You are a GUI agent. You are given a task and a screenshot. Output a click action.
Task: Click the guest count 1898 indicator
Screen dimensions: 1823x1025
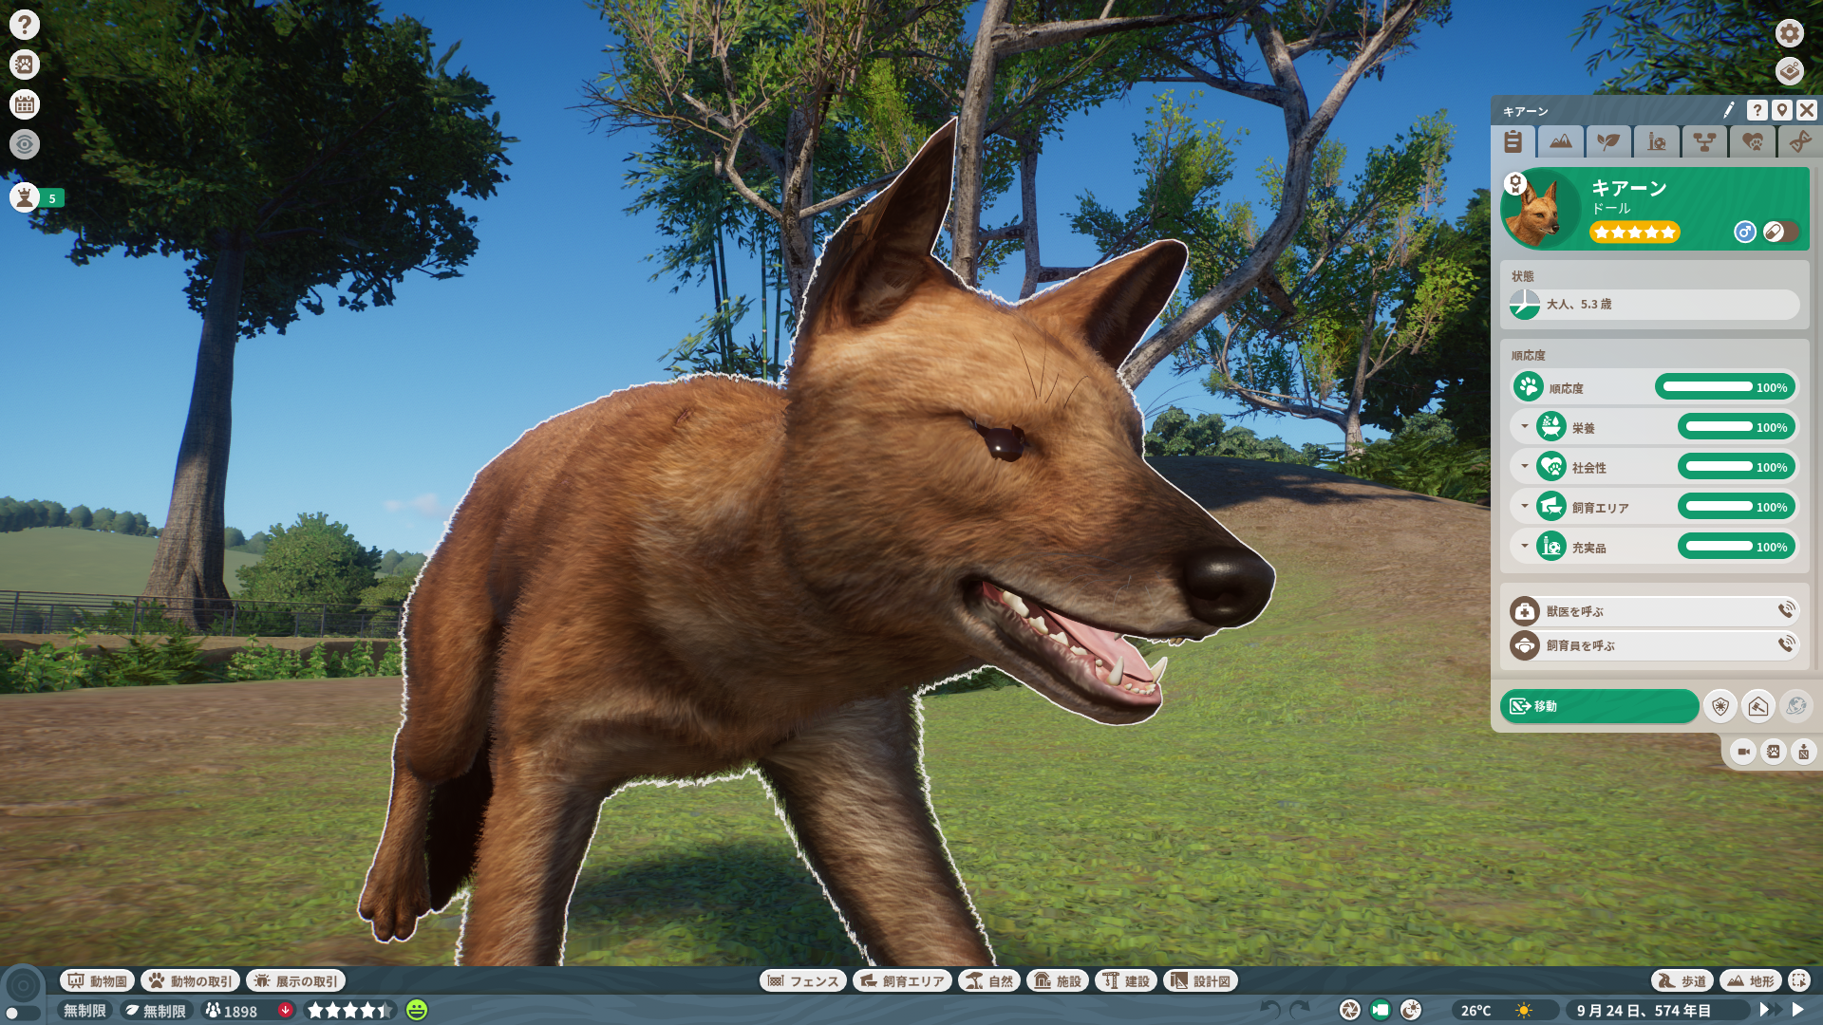(232, 1011)
